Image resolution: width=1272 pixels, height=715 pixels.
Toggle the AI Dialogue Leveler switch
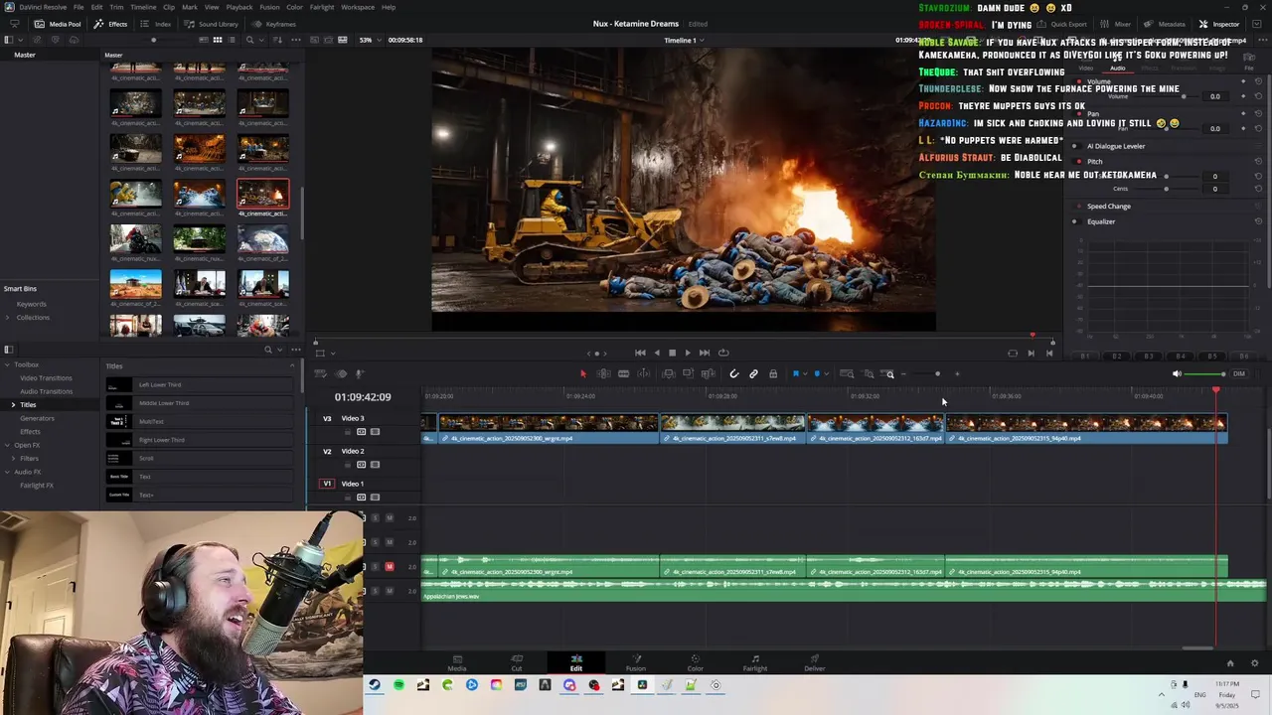tap(1074, 146)
